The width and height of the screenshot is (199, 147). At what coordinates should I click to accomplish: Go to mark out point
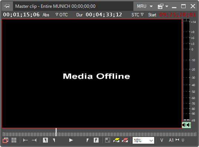pos(34,140)
